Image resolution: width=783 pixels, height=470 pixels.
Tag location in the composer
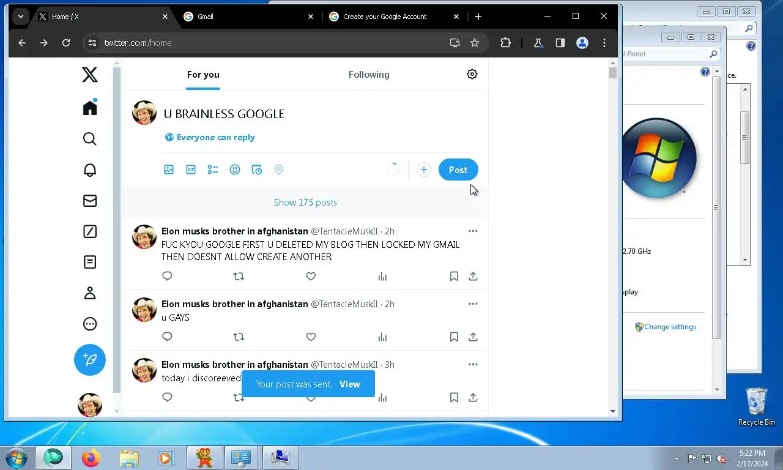[279, 170]
